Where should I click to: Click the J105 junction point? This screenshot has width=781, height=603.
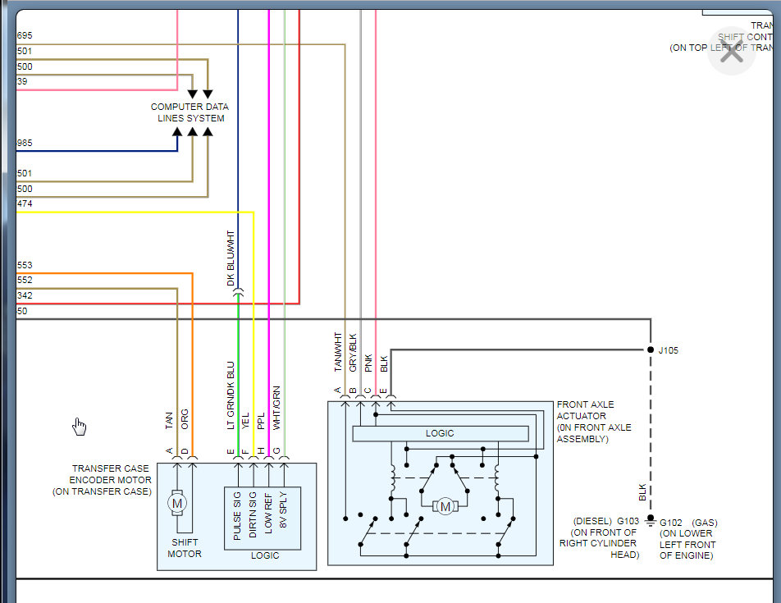[650, 350]
